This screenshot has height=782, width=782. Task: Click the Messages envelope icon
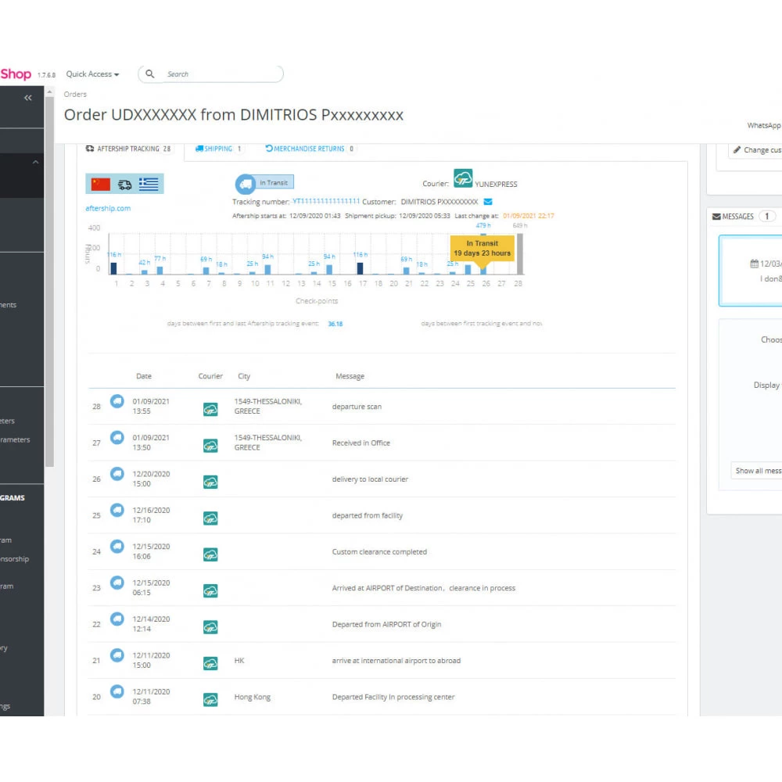pyautogui.click(x=716, y=217)
